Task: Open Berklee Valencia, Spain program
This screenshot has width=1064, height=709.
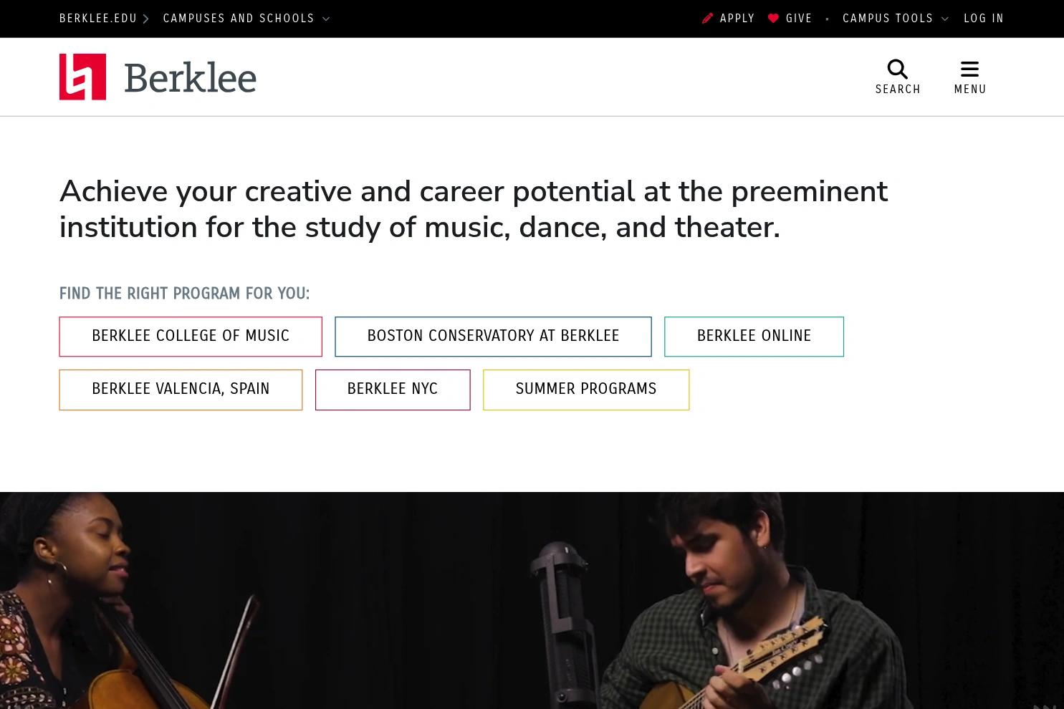Action: tap(181, 390)
